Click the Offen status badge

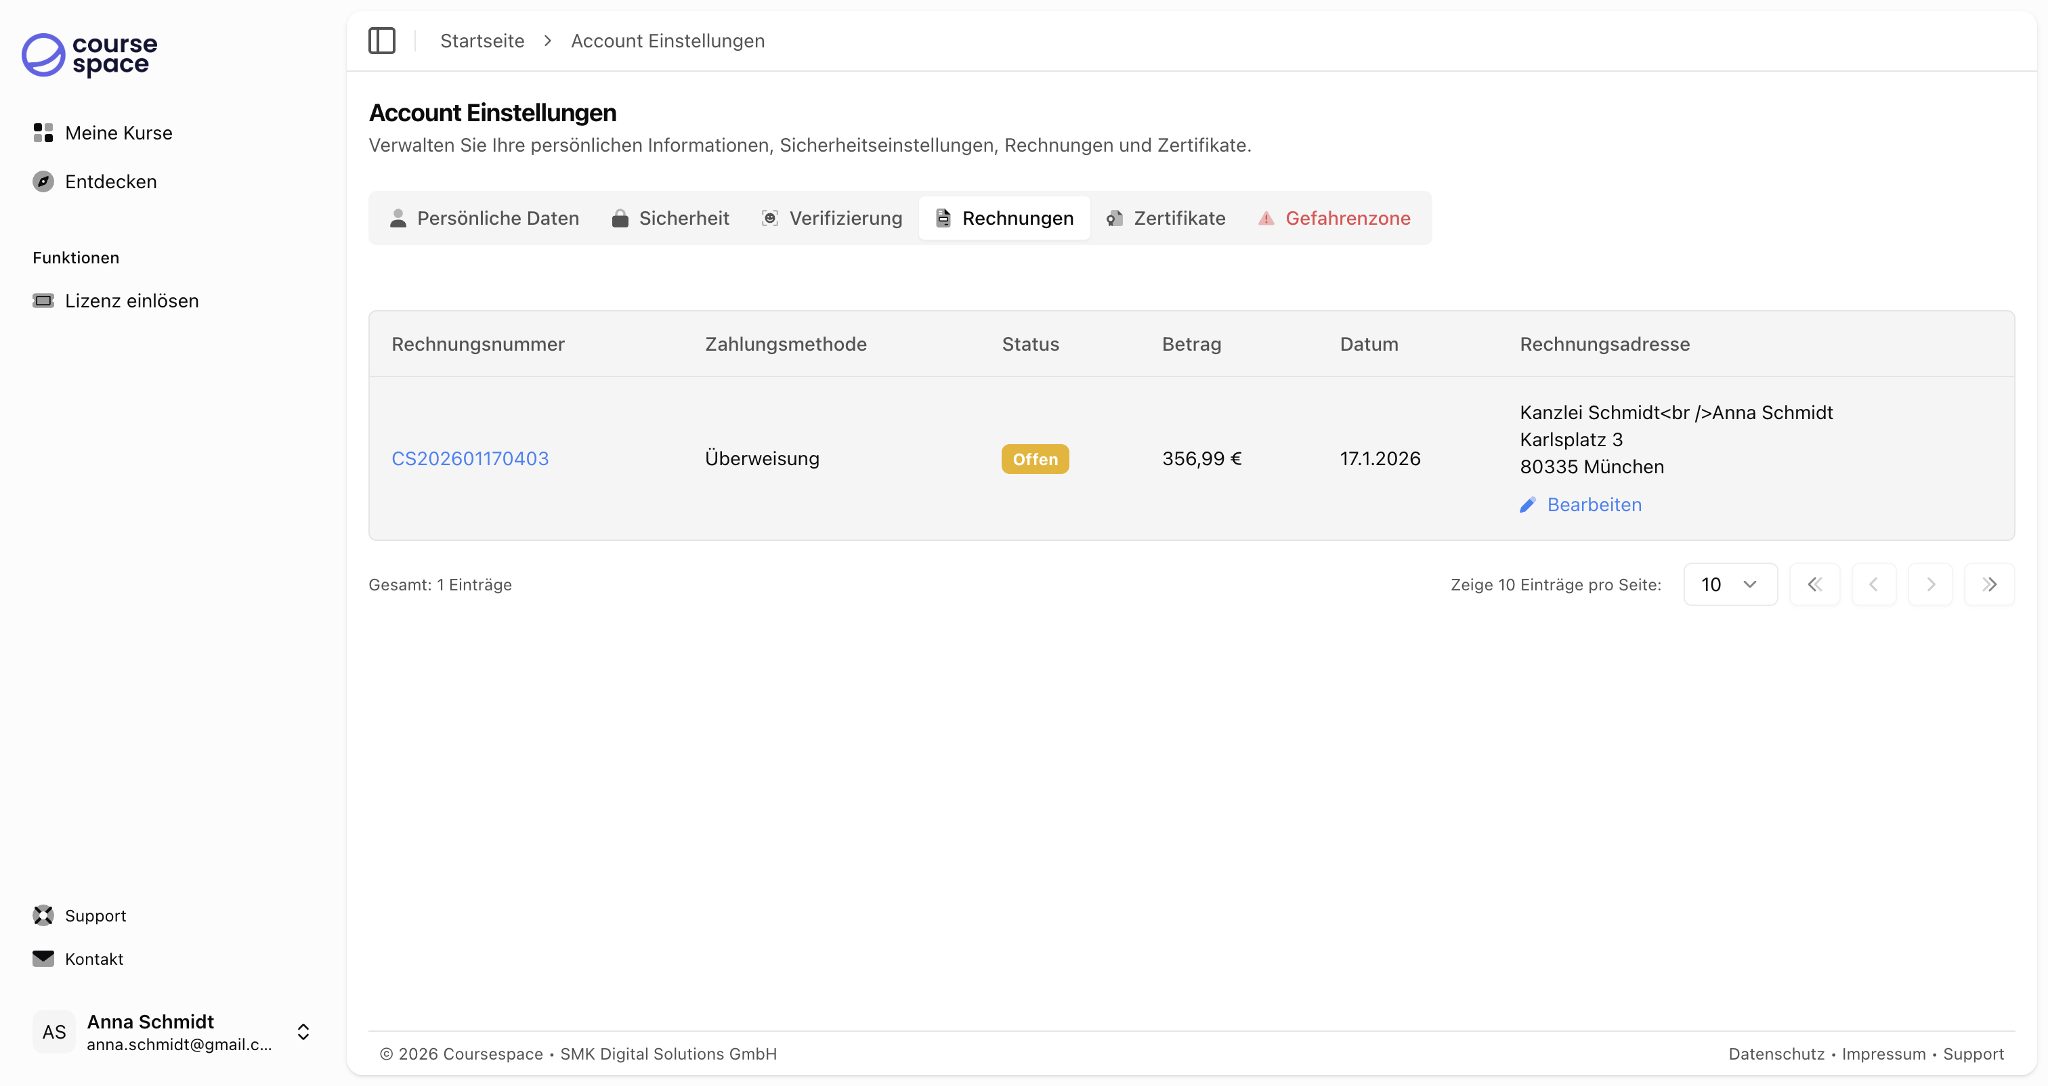click(1034, 458)
